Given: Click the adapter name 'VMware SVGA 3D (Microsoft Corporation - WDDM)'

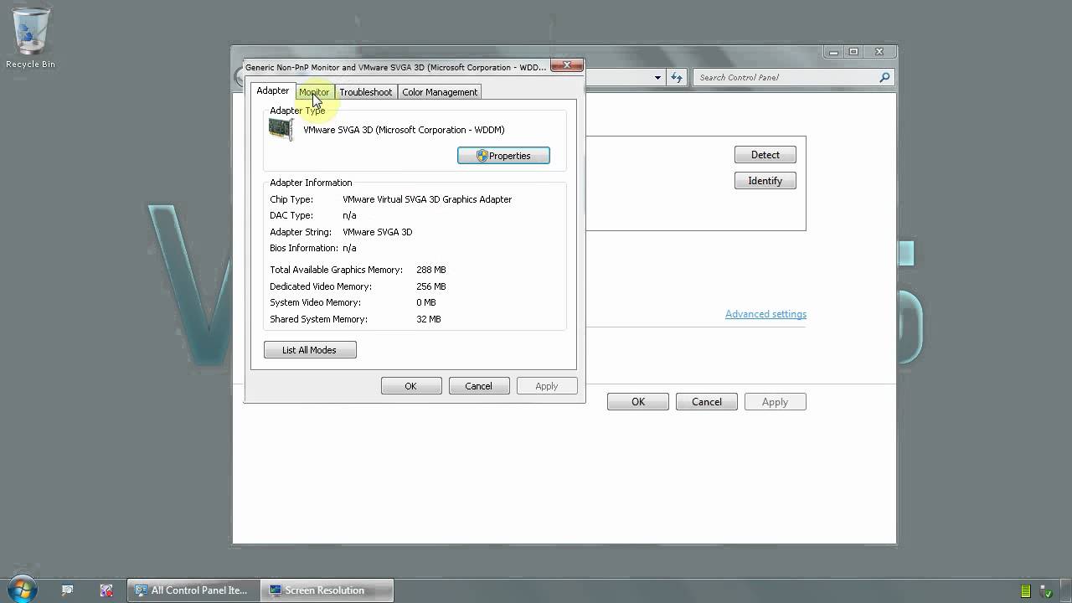Looking at the screenshot, I should pyautogui.click(x=404, y=130).
